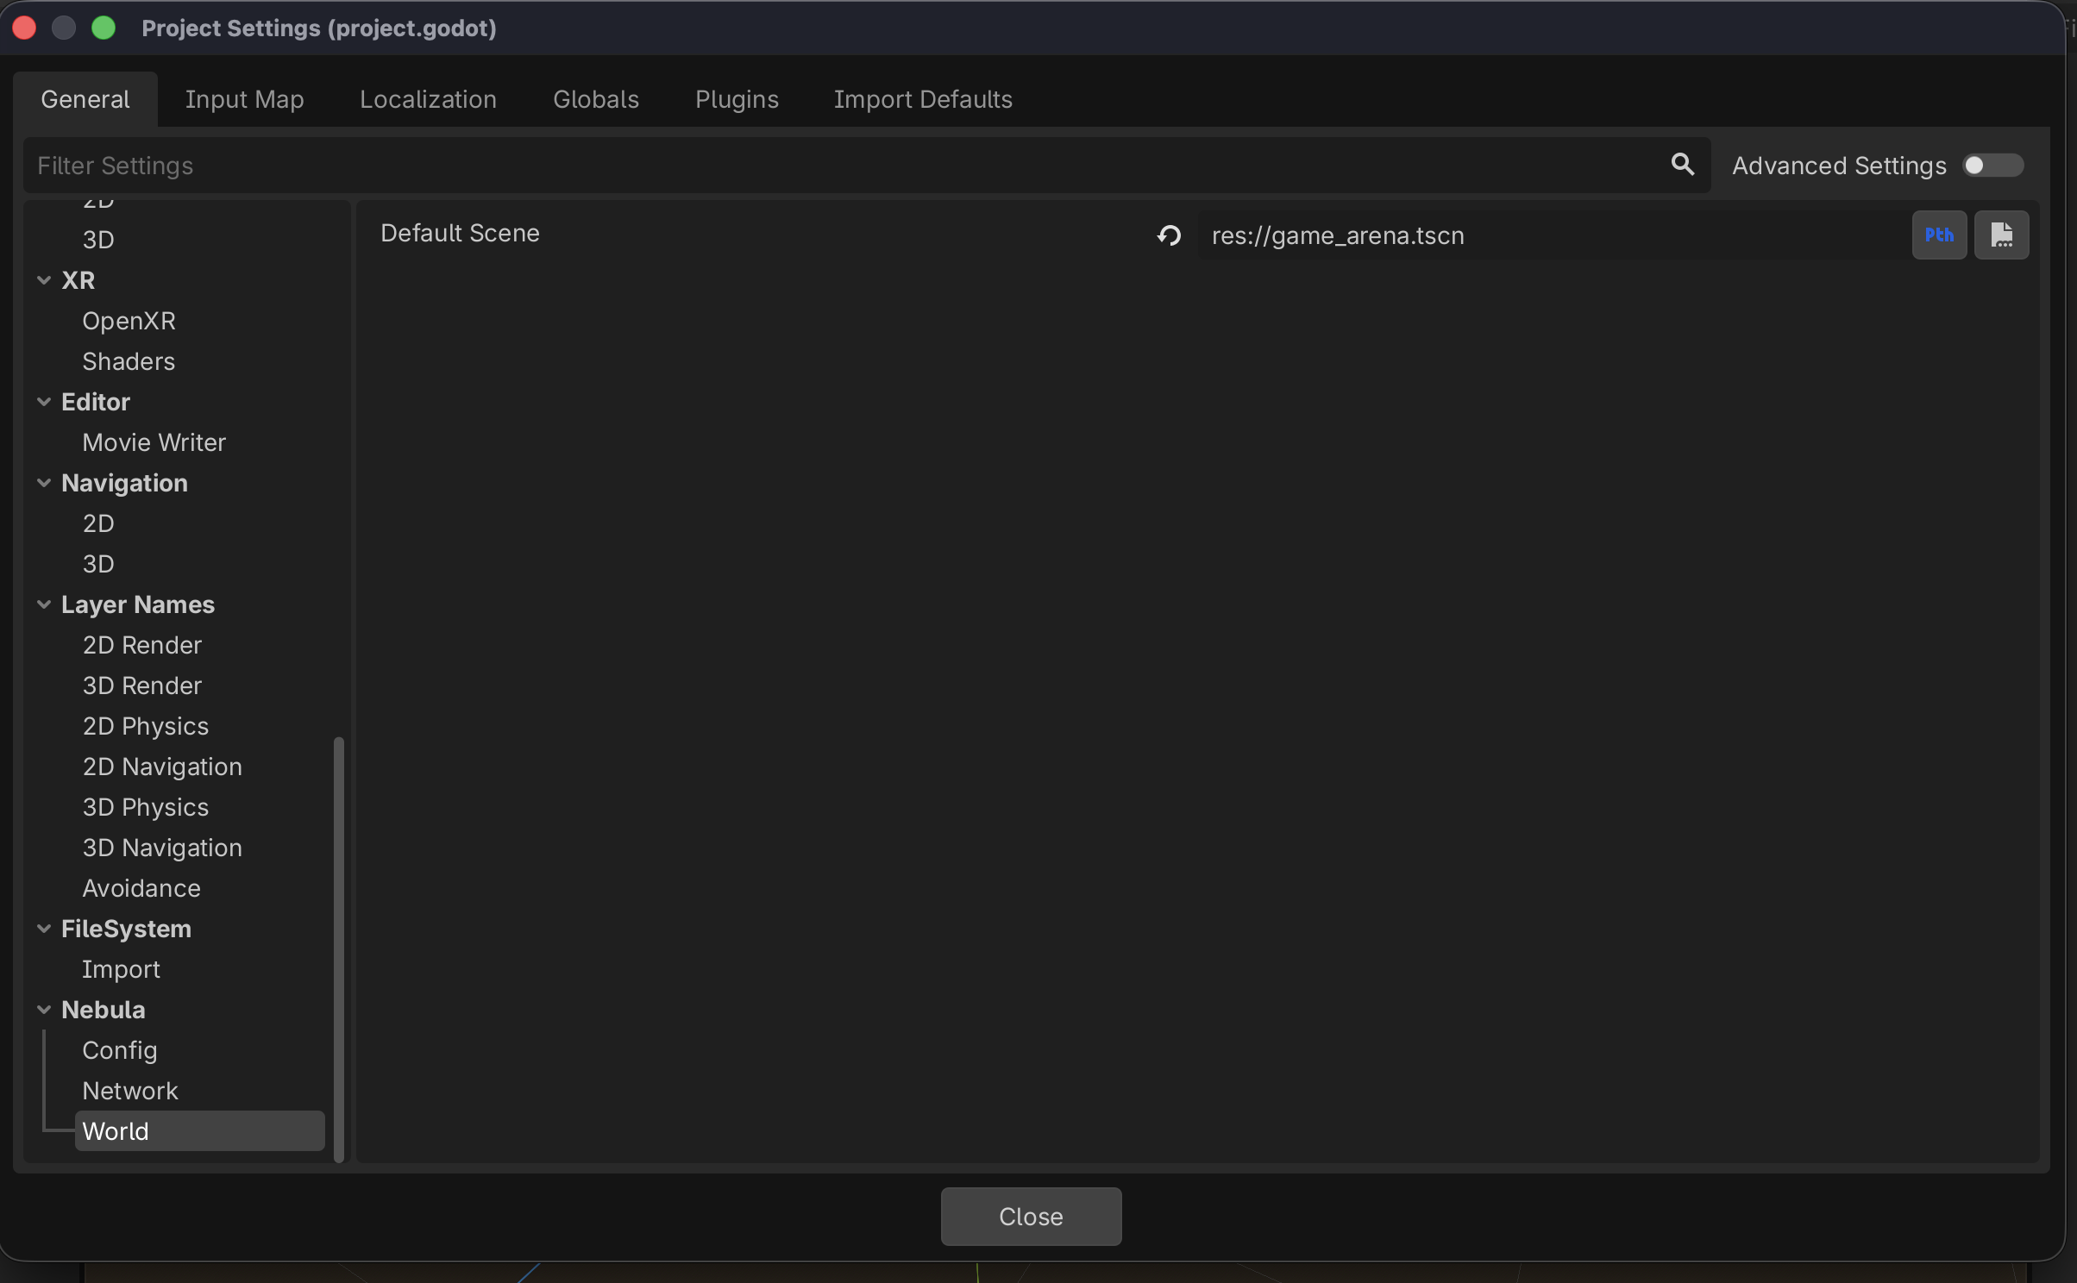Open file browser for Default Scene

coord(2001,235)
